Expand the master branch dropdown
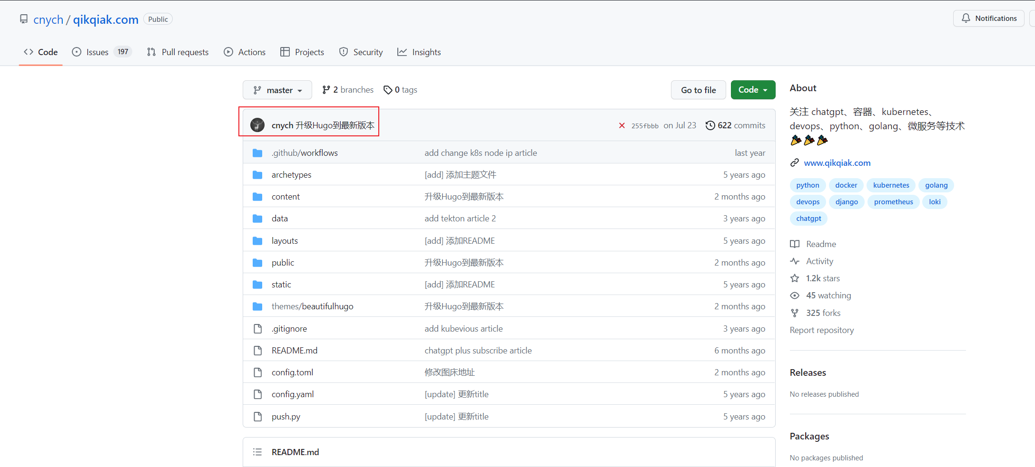The height and width of the screenshot is (467, 1035). [277, 90]
